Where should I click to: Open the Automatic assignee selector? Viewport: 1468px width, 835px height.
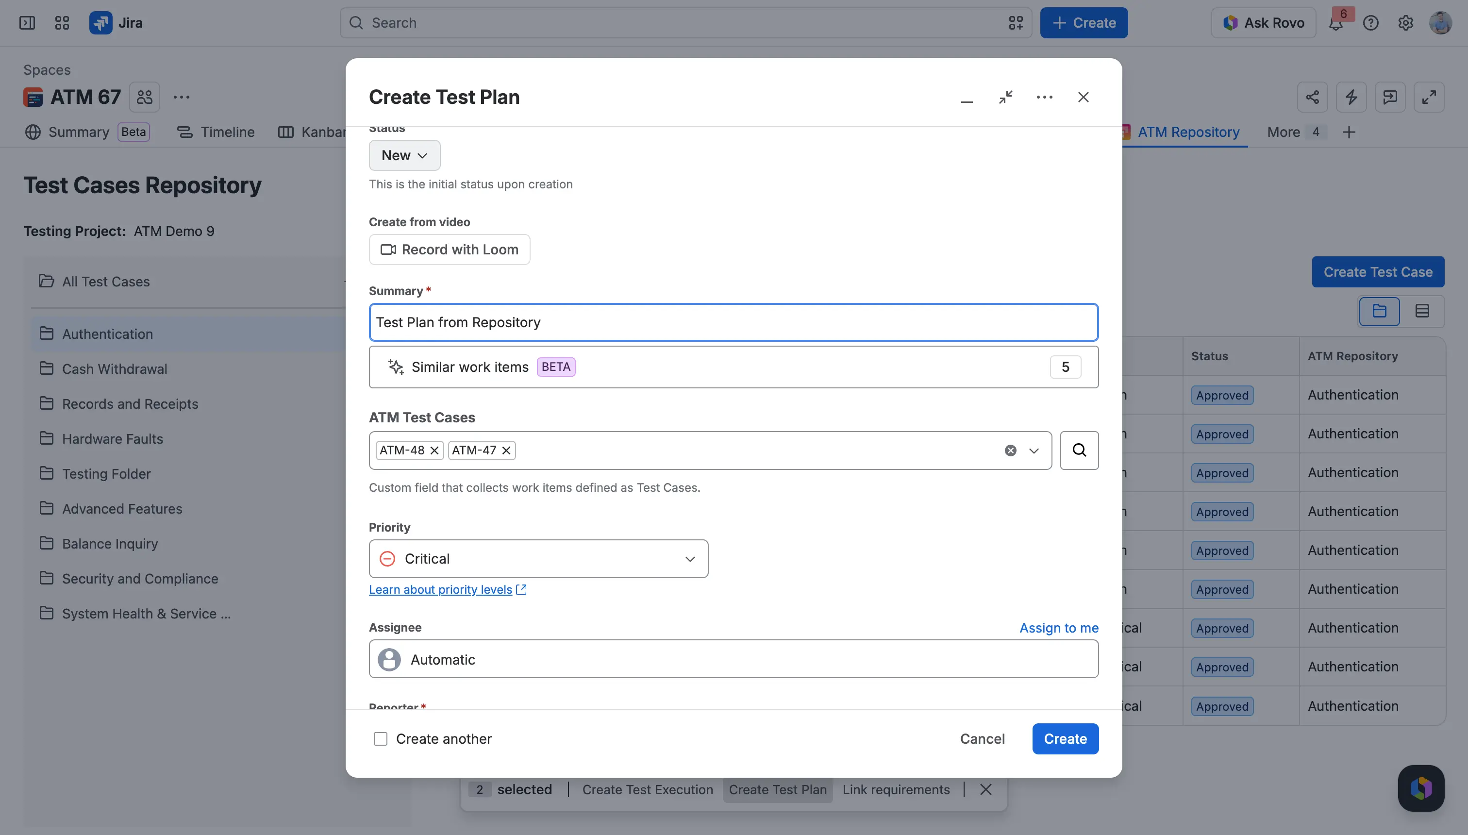click(734, 659)
